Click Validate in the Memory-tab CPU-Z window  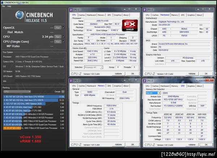click(x=118, y=145)
